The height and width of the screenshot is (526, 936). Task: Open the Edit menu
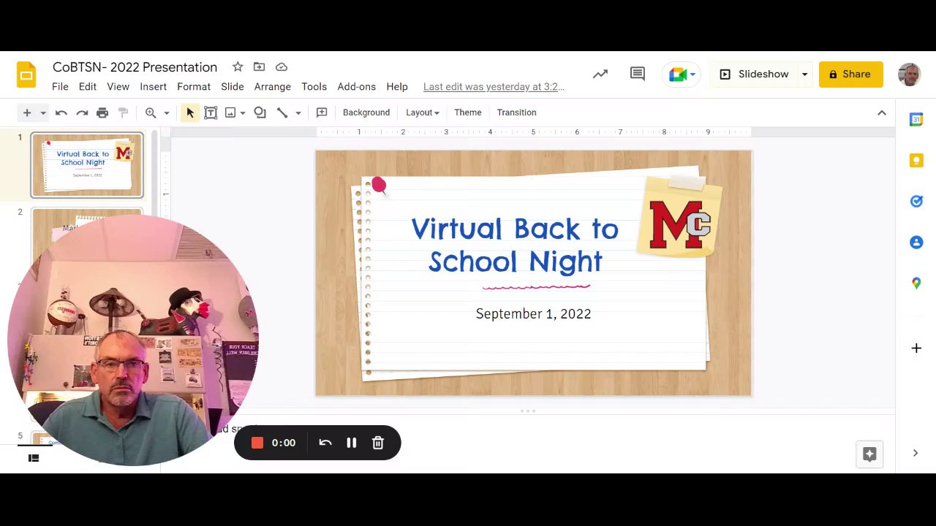tap(88, 86)
